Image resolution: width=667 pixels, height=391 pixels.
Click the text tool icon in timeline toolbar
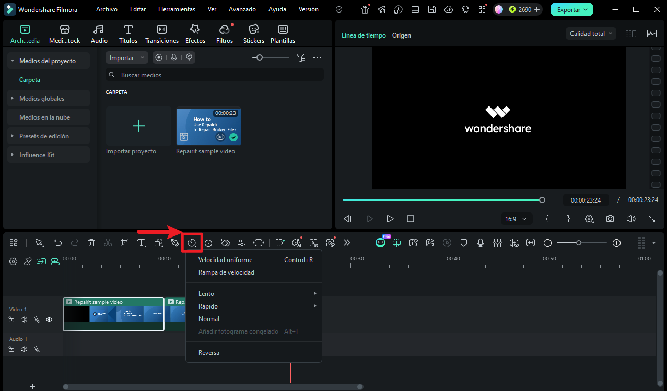pyautogui.click(x=142, y=243)
